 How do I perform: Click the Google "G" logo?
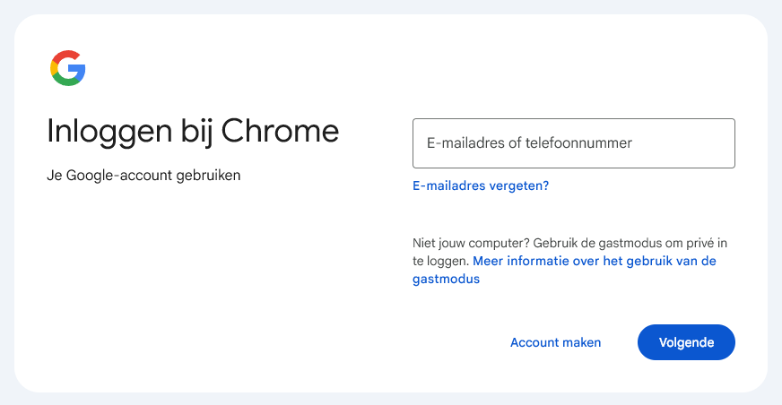[68, 68]
